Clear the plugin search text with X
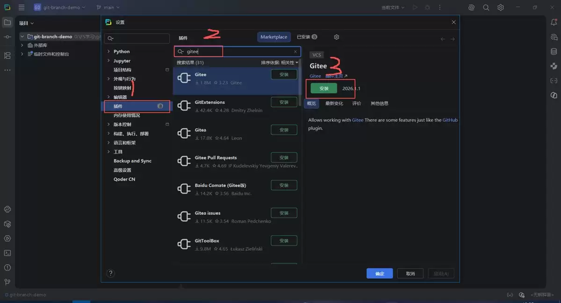The height and width of the screenshot is (303, 561). click(295, 52)
